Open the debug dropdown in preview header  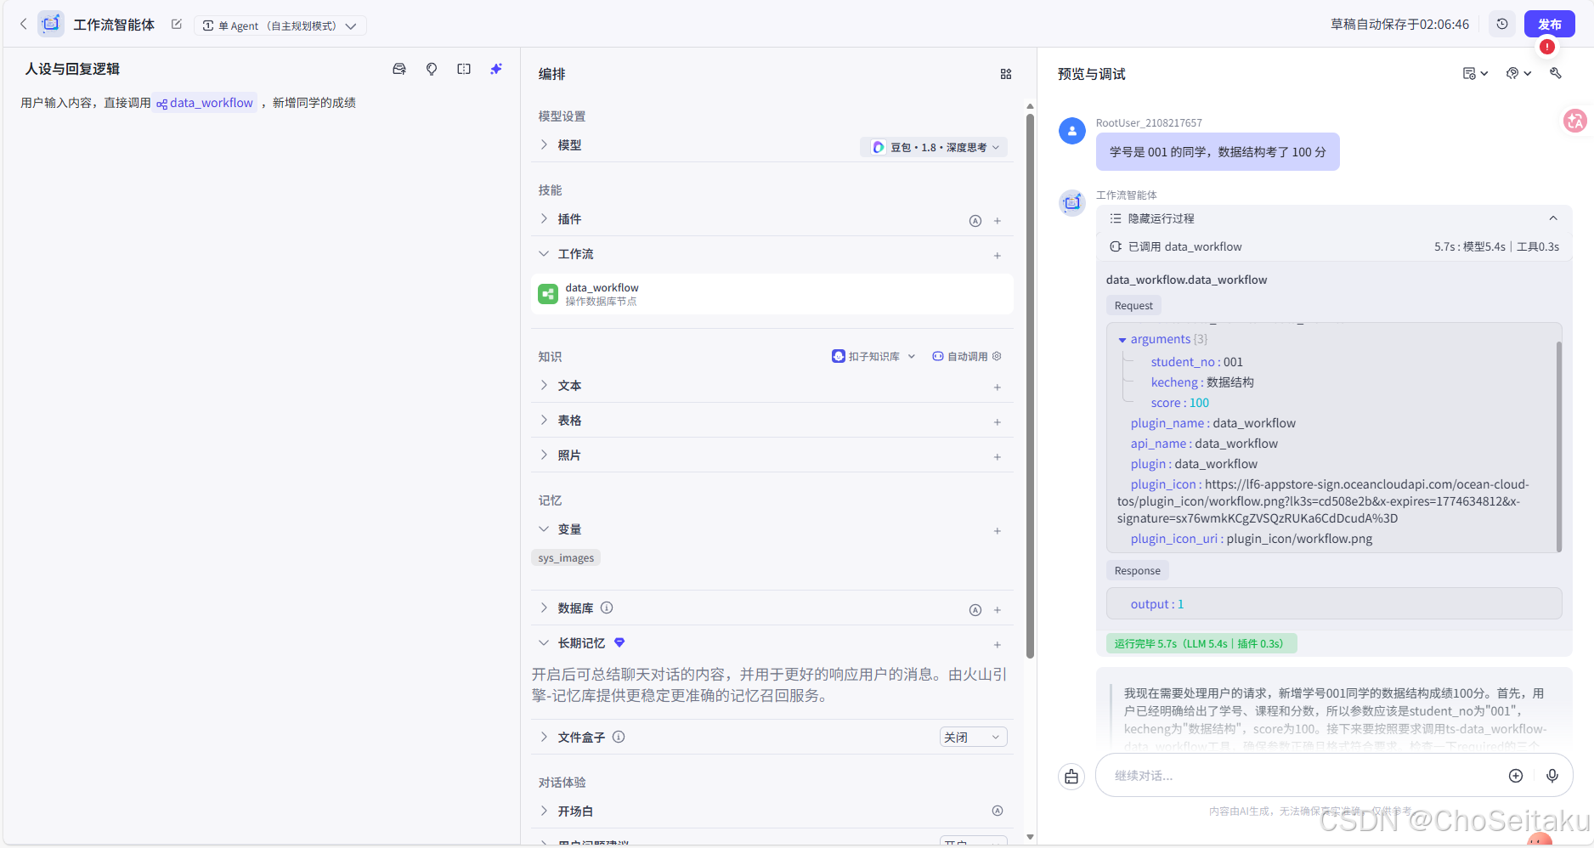(1518, 74)
